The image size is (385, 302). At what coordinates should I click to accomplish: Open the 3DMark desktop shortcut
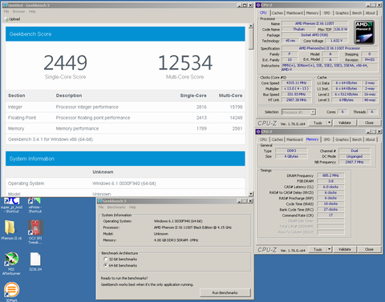[11, 292]
